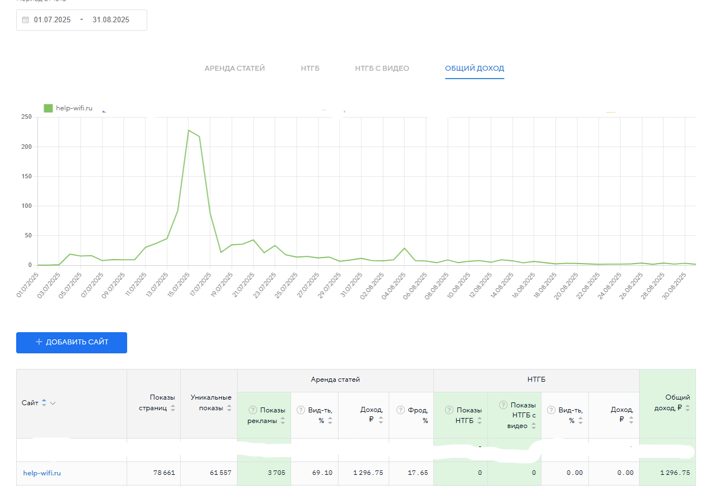Click sort arrows next to Сайт header

click(x=44, y=403)
